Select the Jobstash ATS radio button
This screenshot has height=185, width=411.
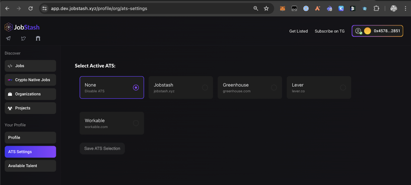(205, 88)
